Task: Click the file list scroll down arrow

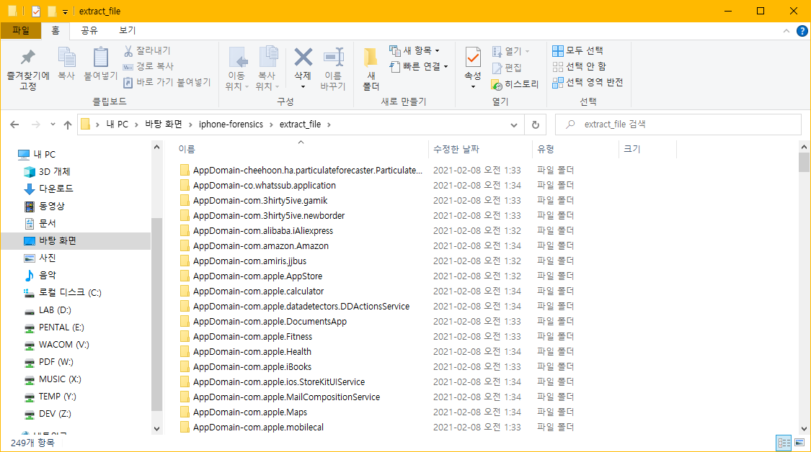Action: click(804, 429)
